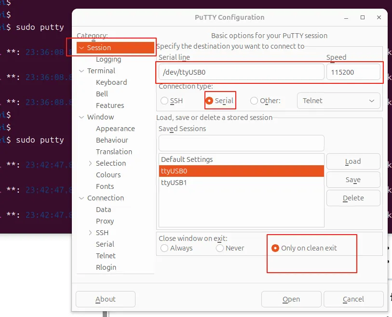
Task: Open the Translation category
Action: [x=114, y=152]
